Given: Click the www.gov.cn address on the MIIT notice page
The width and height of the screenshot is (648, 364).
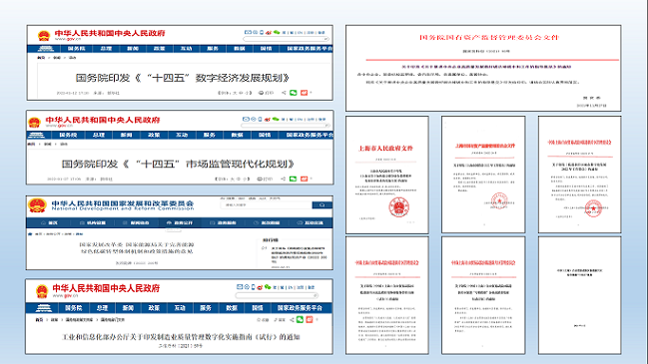Looking at the screenshot, I should point(65,295).
